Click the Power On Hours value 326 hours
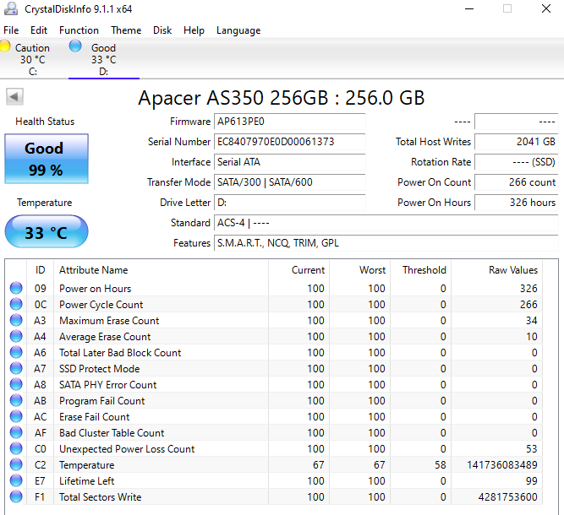Screen dimensions: 564x515 (517, 203)
